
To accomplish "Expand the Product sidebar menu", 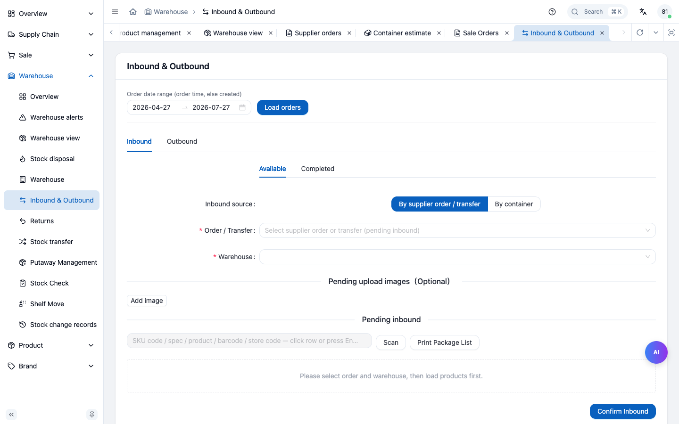I will (x=51, y=345).
